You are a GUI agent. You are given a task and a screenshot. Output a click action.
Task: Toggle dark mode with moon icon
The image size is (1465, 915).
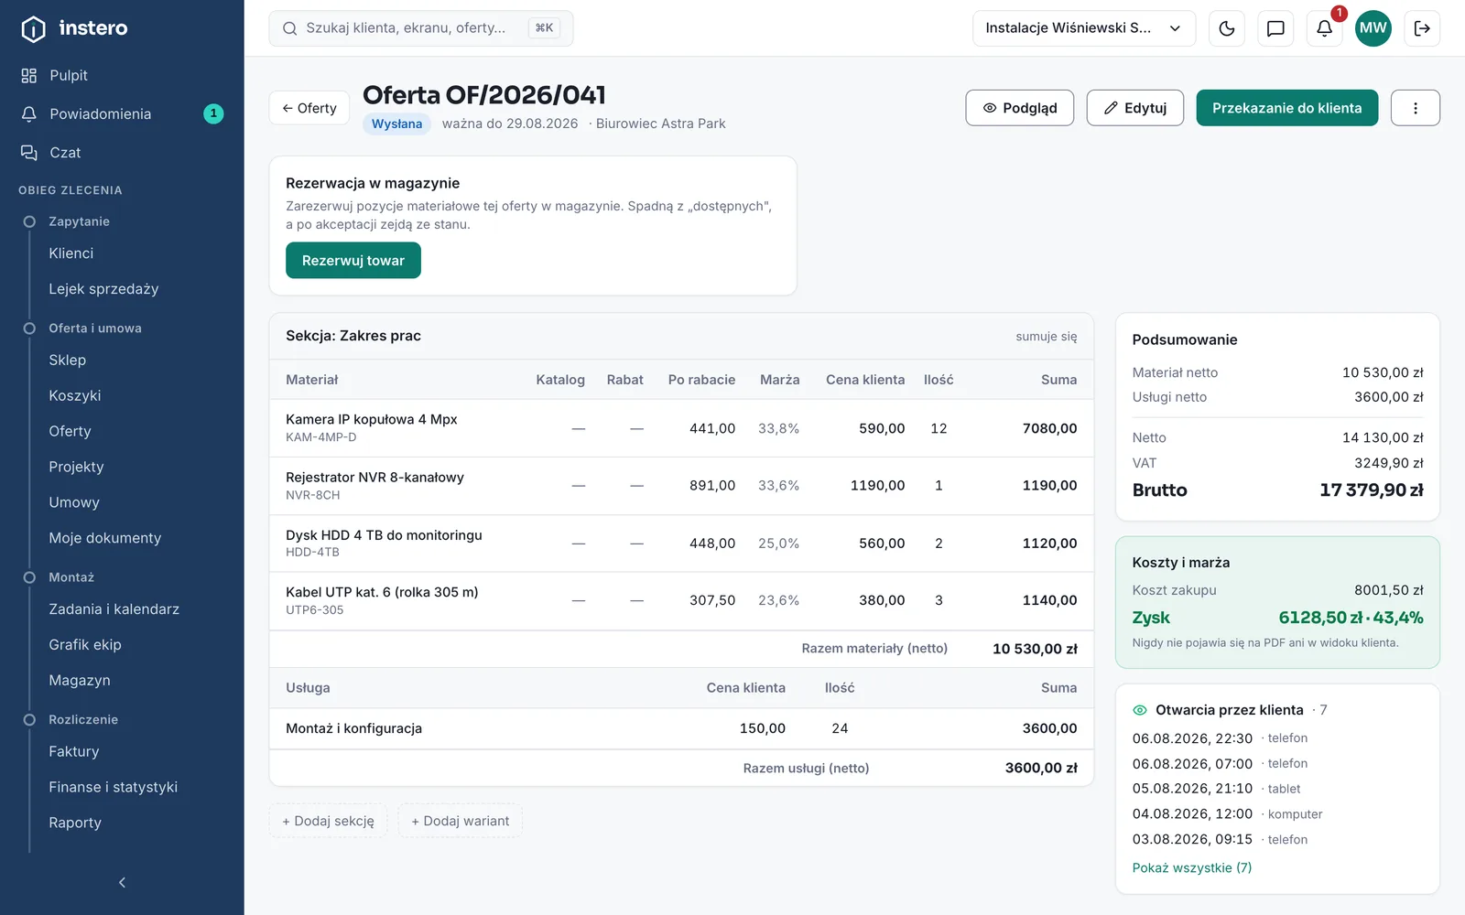1227,28
